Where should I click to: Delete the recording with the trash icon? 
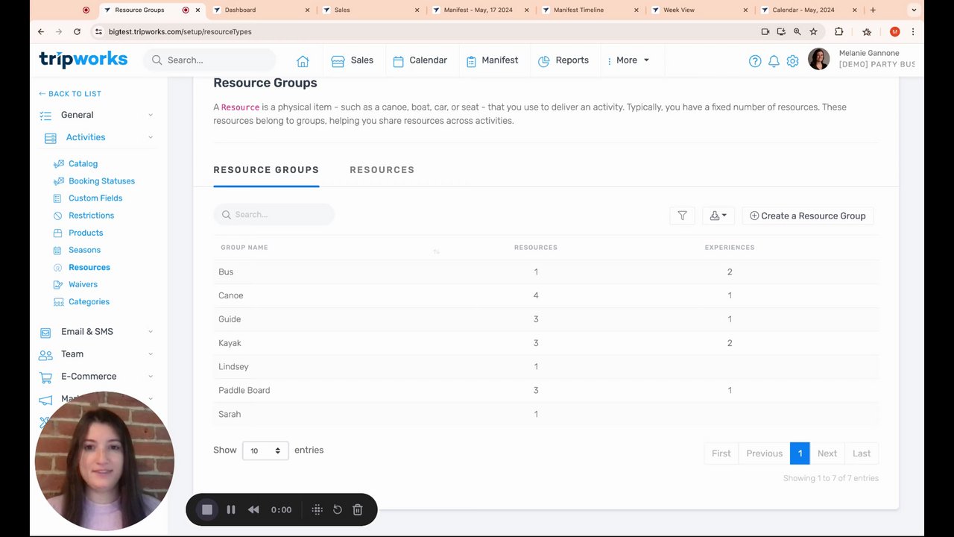point(358,509)
